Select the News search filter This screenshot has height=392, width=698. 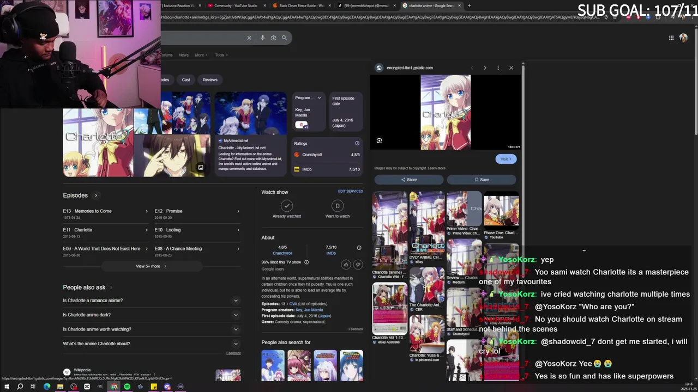point(184,55)
